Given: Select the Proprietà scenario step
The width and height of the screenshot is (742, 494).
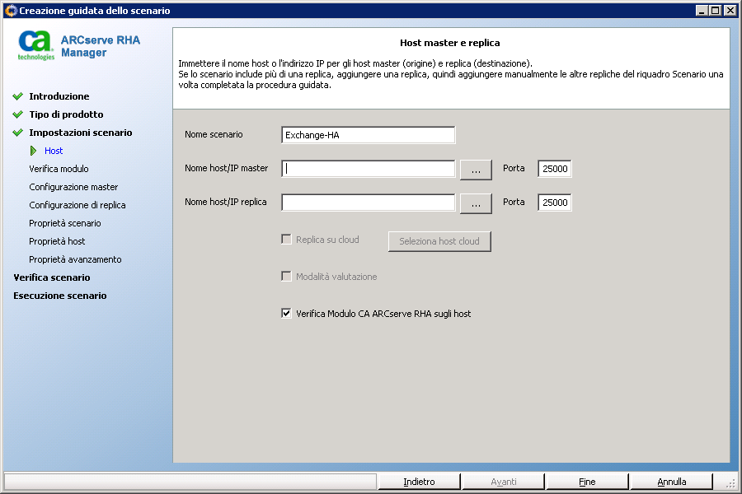Looking at the screenshot, I should tap(65, 223).
